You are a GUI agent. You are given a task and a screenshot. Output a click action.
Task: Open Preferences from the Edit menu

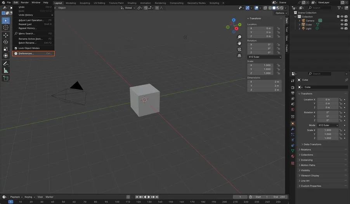point(33,53)
